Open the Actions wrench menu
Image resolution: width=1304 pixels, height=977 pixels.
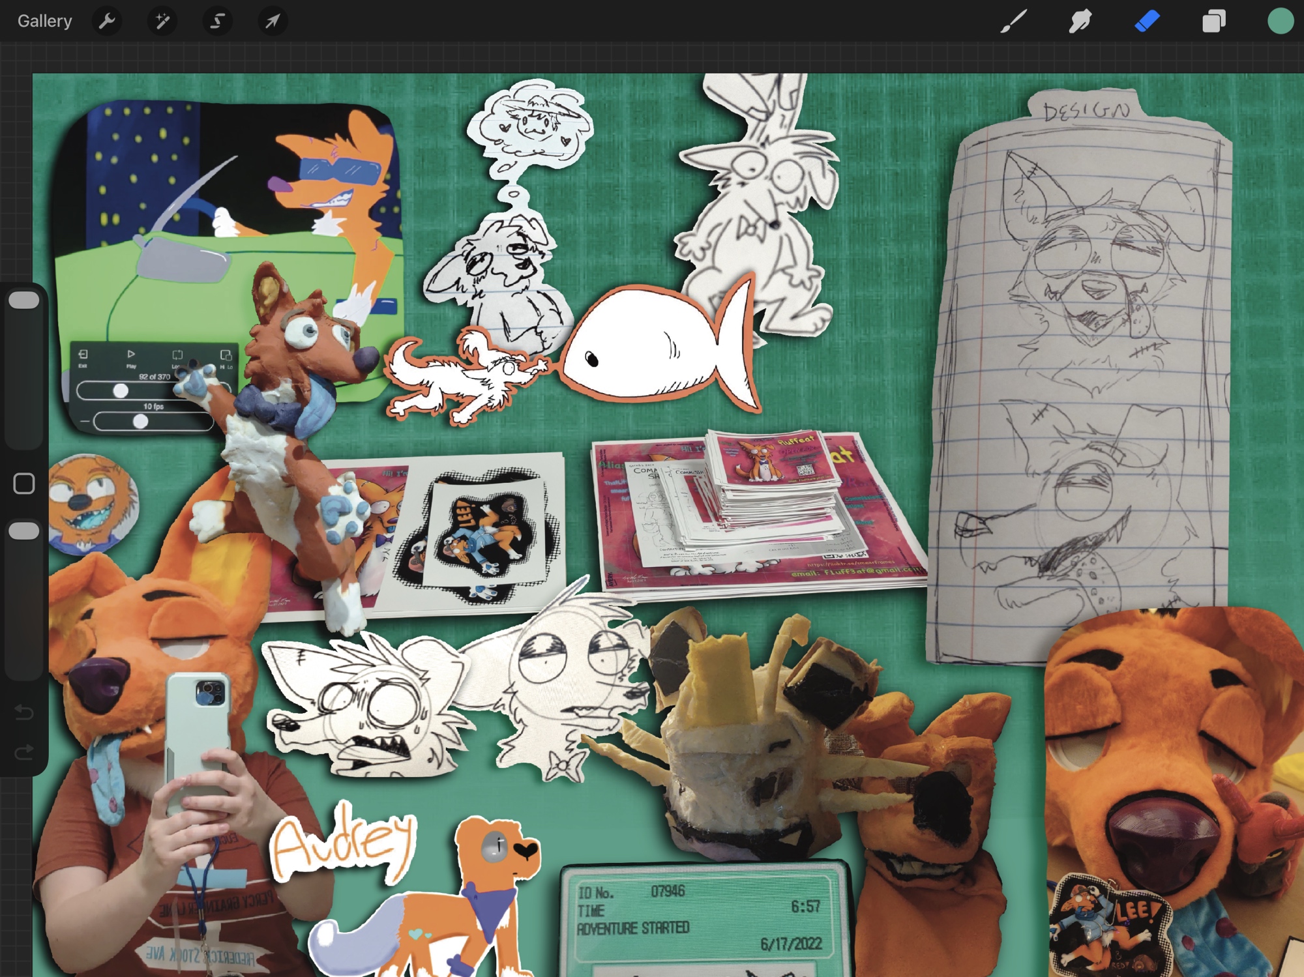click(x=107, y=22)
